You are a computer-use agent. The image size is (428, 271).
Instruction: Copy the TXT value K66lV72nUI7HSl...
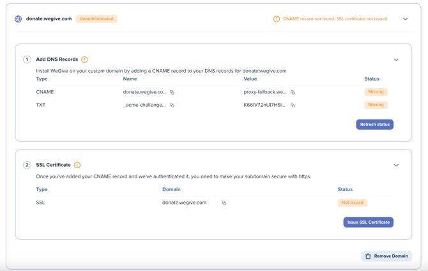293,105
